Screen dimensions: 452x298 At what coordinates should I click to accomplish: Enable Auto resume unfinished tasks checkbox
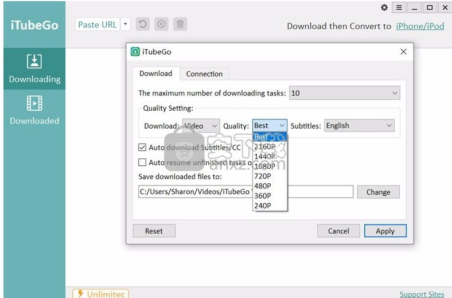pos(142,162)
